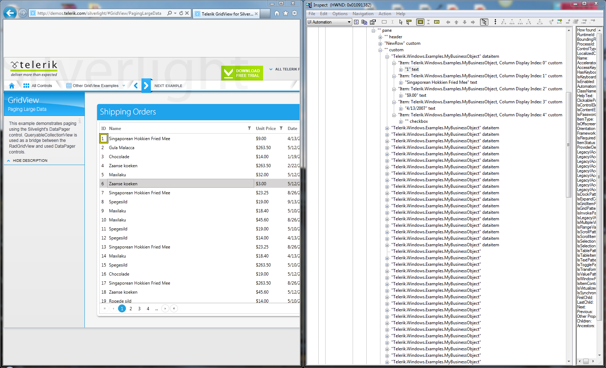The width and height of the screenshot is (606, 368).
Task: Click the browser Forward arrow button
Action: [x=23, y=13]
